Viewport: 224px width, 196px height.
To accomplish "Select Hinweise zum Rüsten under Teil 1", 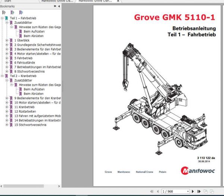I will (40, 27).
